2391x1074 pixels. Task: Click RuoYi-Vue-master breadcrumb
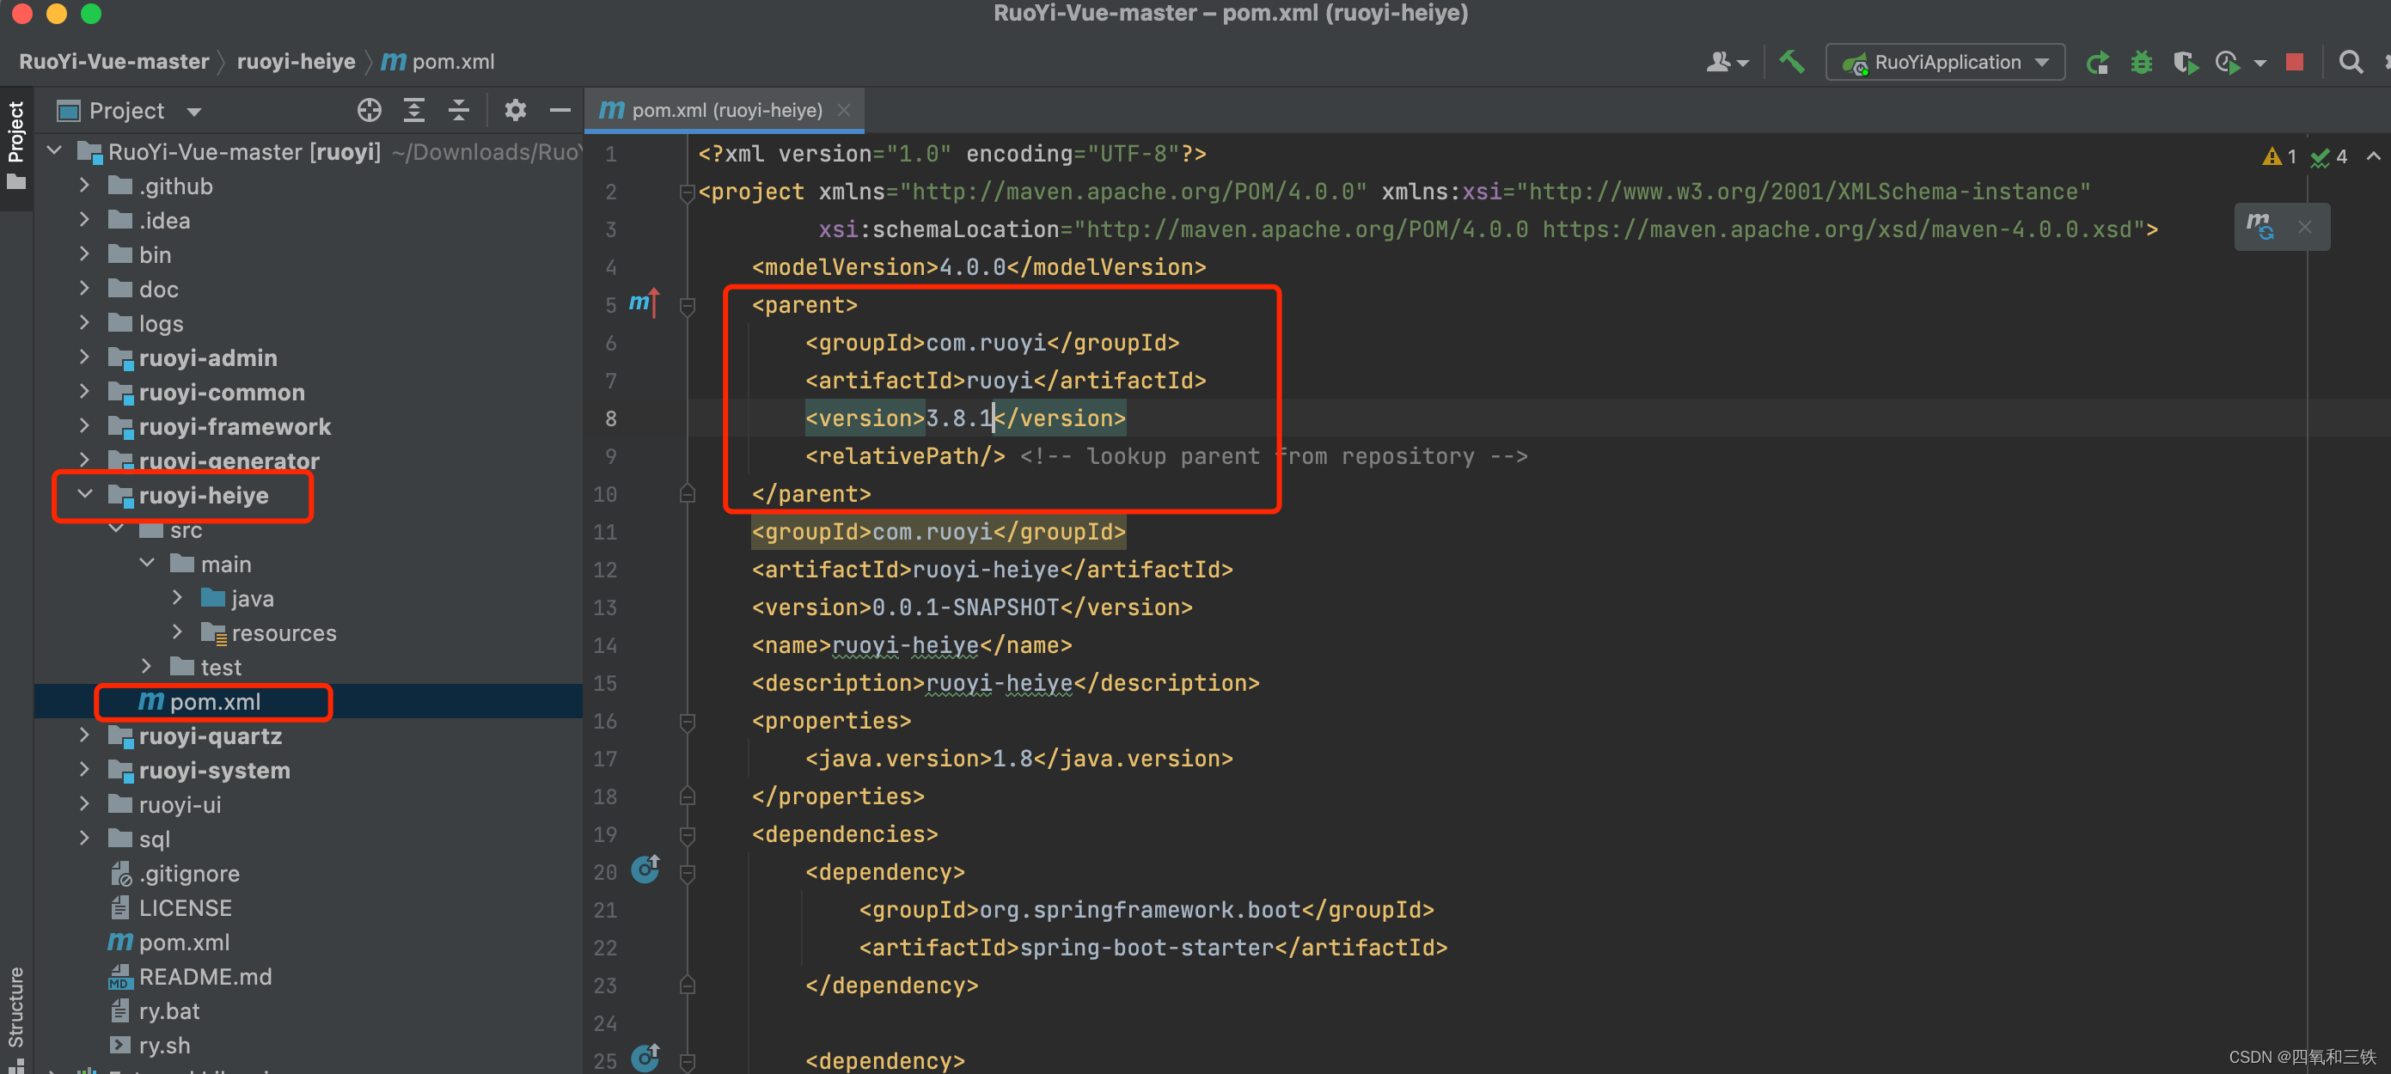113,61
